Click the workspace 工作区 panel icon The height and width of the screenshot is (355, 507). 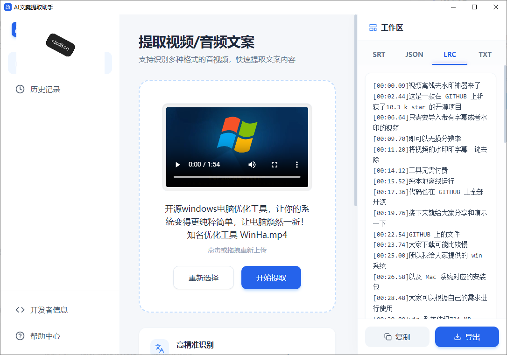tap(373, 28)
